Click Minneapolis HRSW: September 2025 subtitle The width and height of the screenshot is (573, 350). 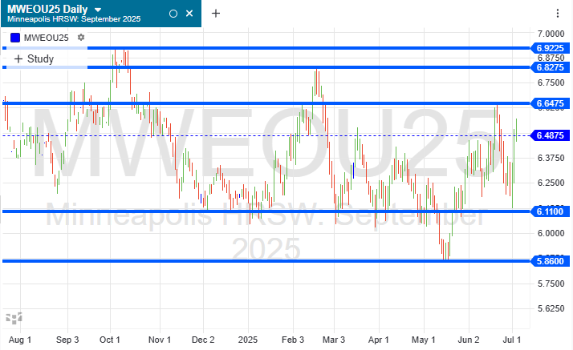[x=74, y=19]
